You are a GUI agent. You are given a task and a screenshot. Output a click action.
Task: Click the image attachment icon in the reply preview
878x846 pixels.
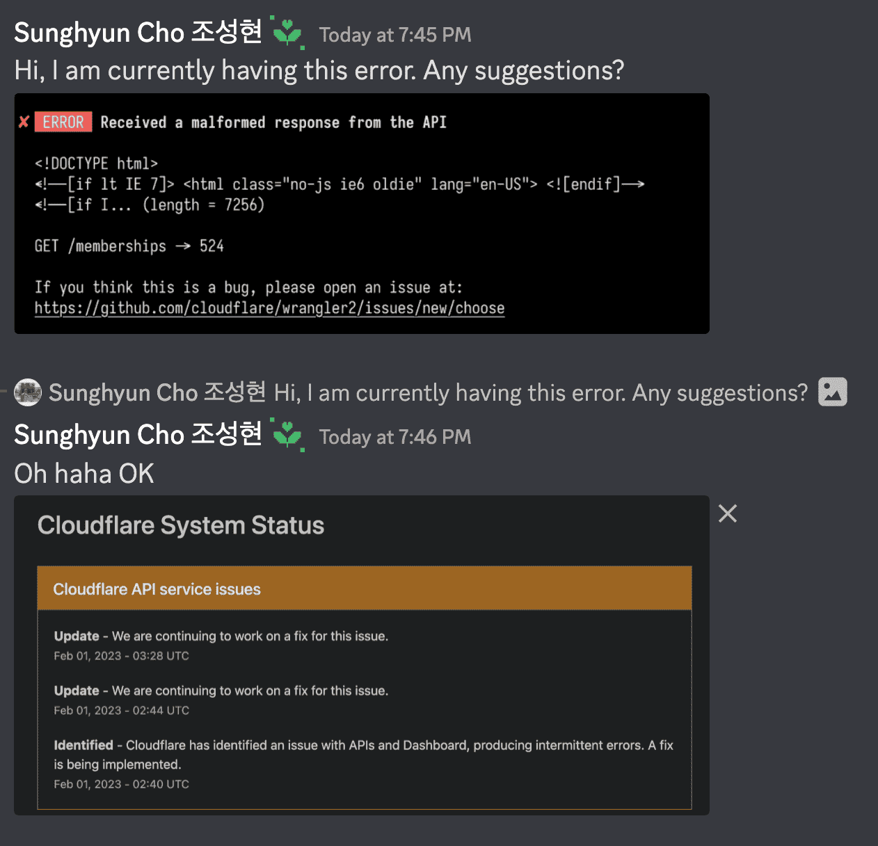pos(832,392)
